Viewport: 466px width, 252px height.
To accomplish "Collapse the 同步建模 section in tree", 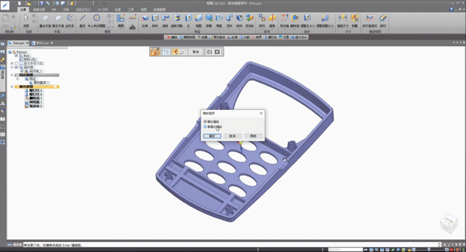I will point(12,75).
